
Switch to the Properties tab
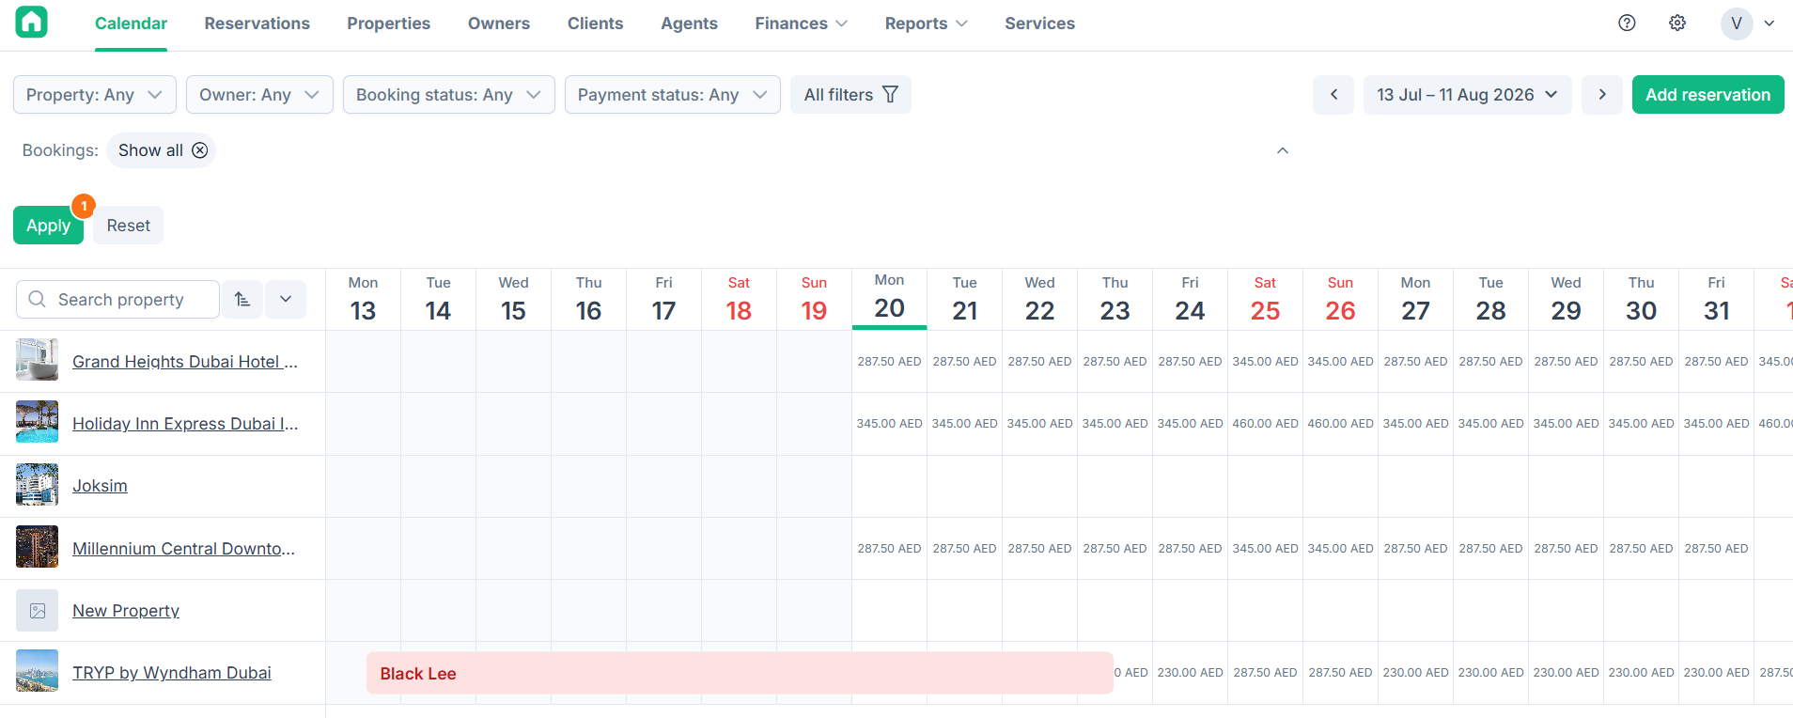click(x=389, y=23)
